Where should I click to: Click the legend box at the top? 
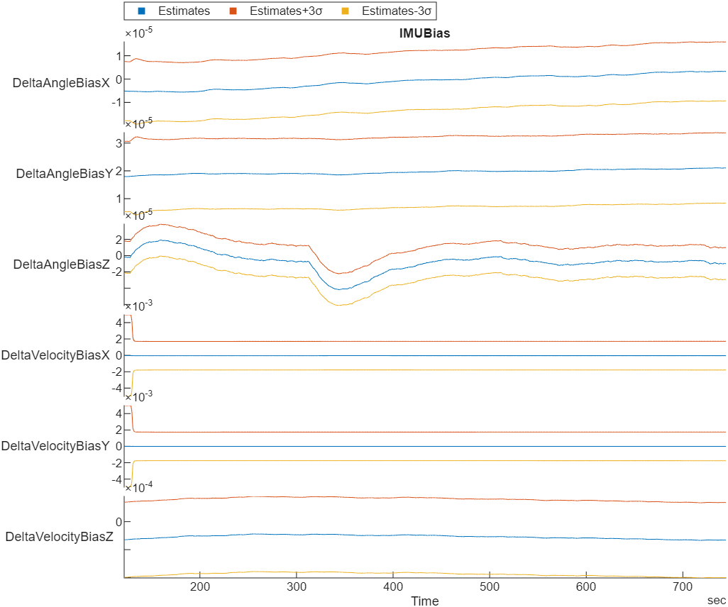(x=280, y=11)
